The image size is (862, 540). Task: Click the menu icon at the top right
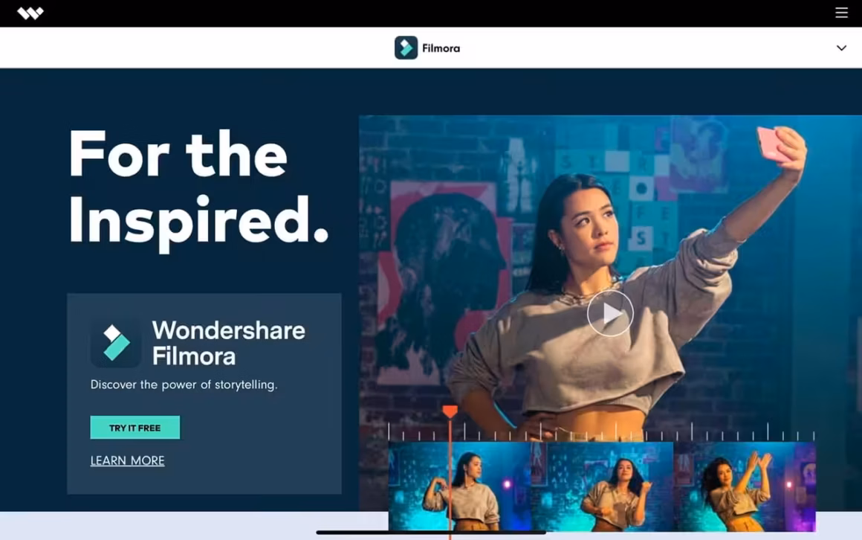(x=841, y=13)
